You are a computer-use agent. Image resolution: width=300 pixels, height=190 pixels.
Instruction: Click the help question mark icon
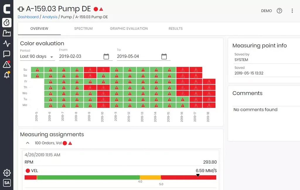[279, 11]
